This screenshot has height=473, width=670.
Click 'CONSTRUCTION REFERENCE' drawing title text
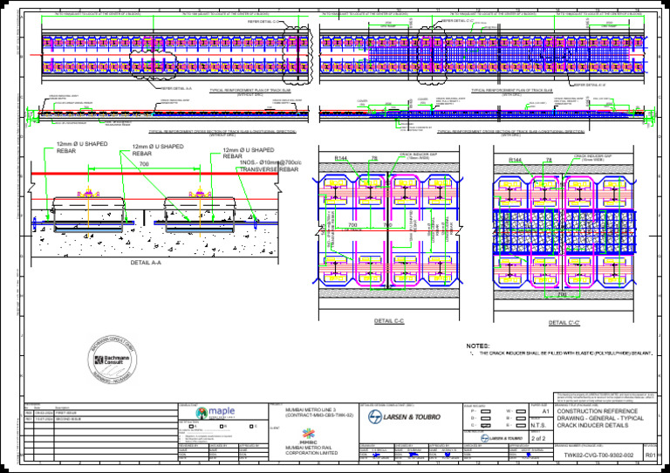[598, 411]
